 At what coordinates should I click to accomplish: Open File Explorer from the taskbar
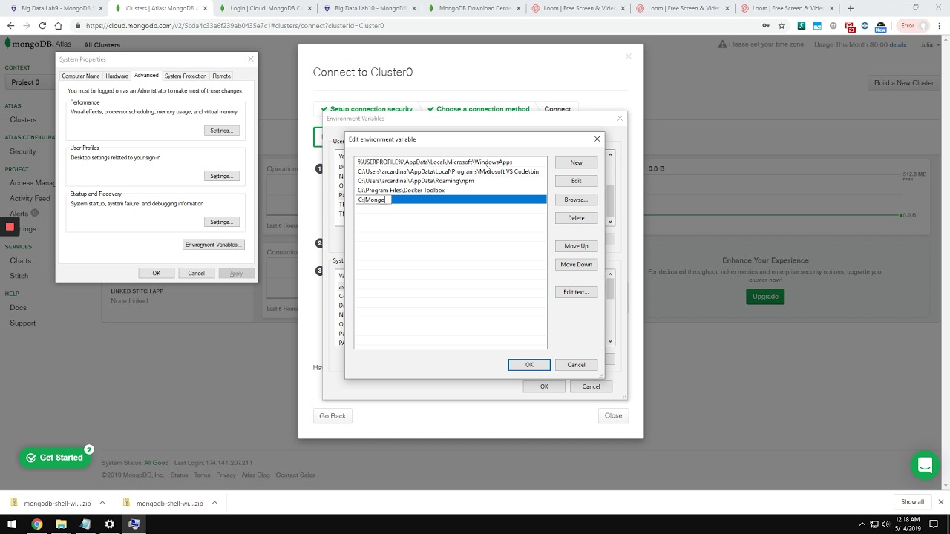pos(61,524)
